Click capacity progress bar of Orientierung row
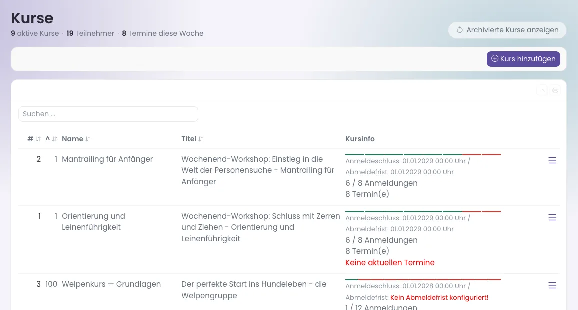 [423, 211]
